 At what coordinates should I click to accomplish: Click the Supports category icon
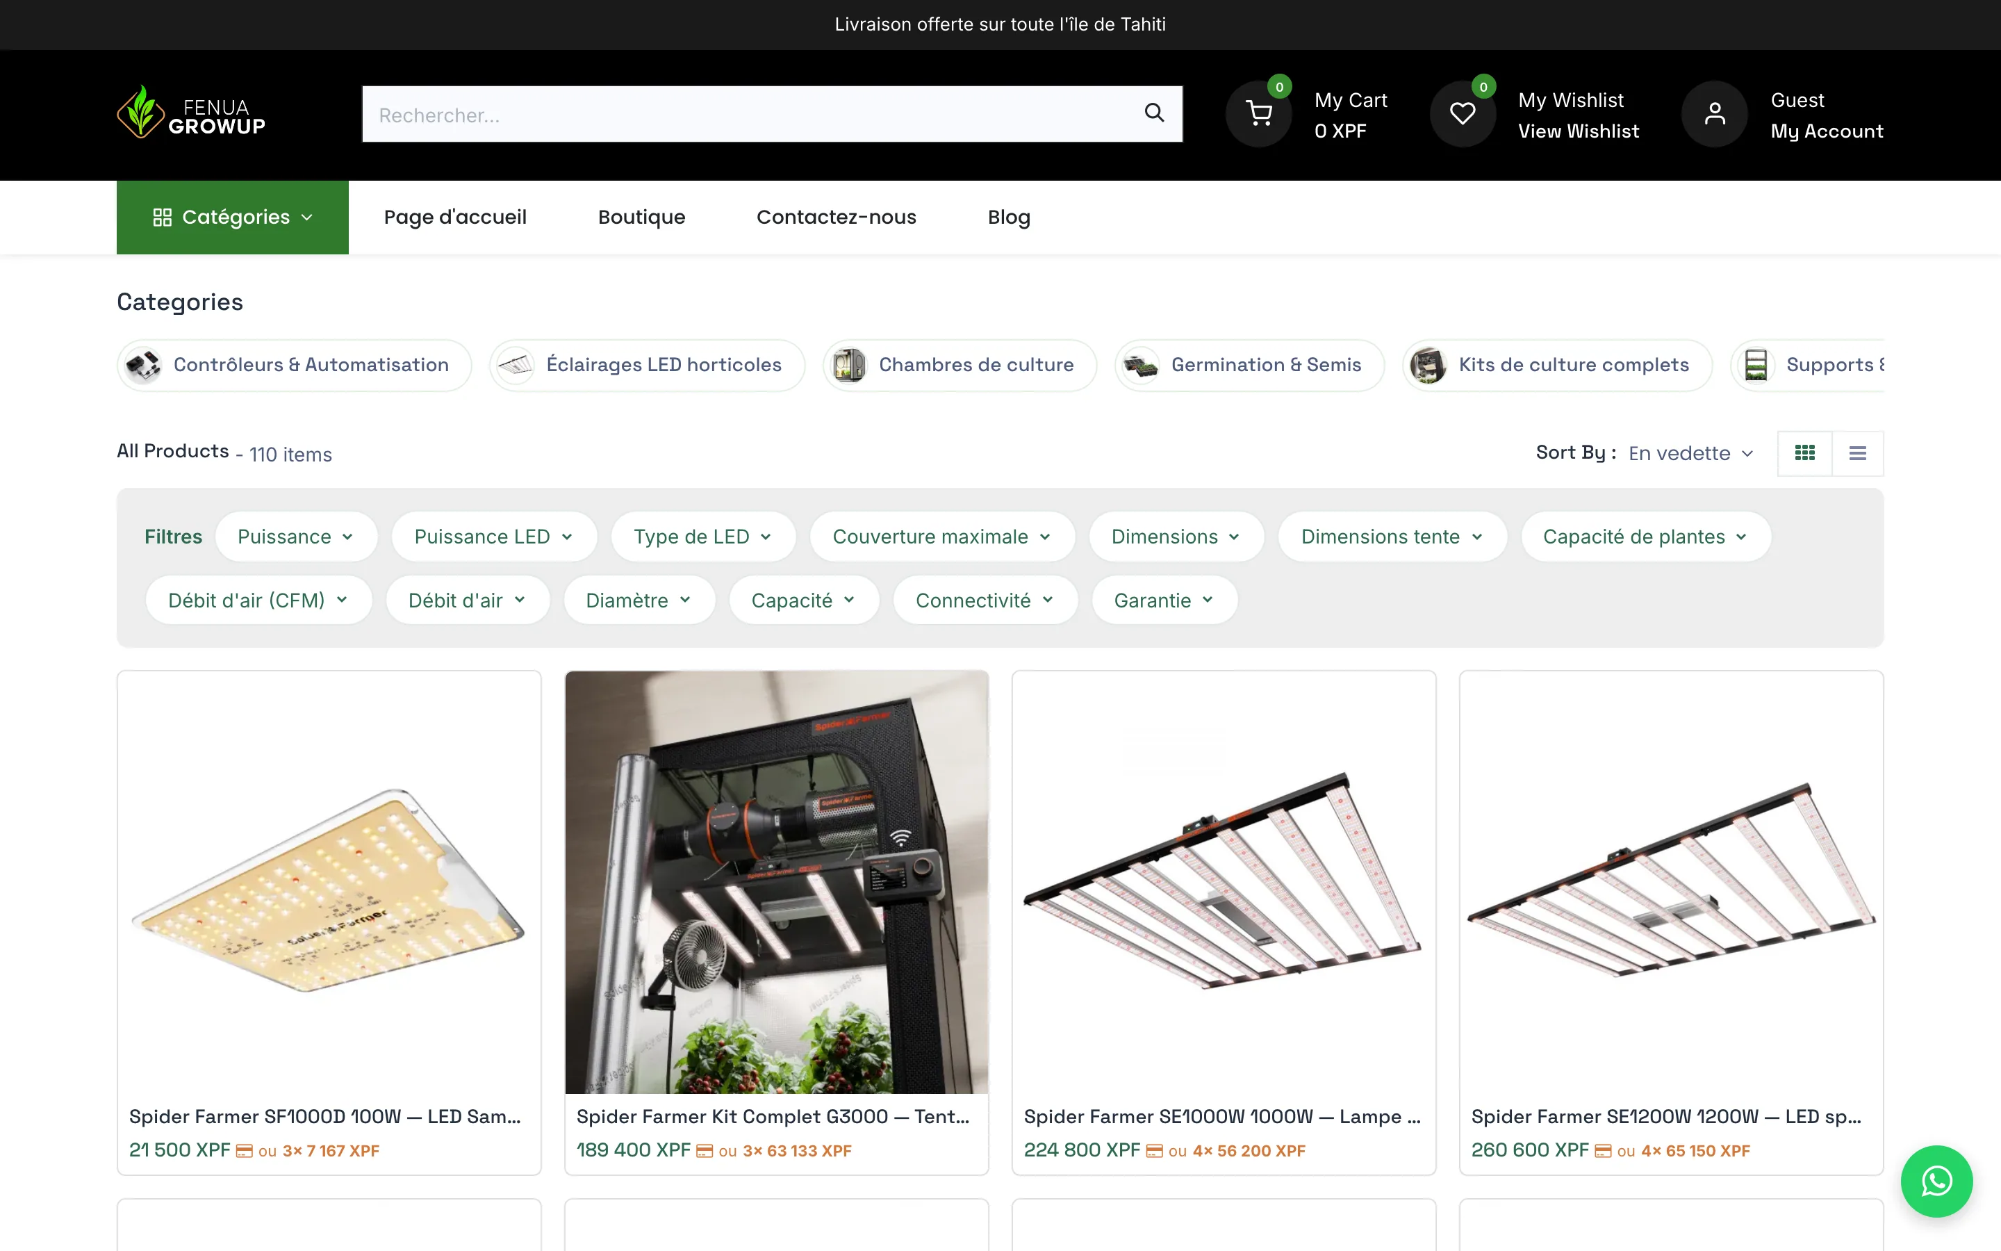coord(1756,365)
